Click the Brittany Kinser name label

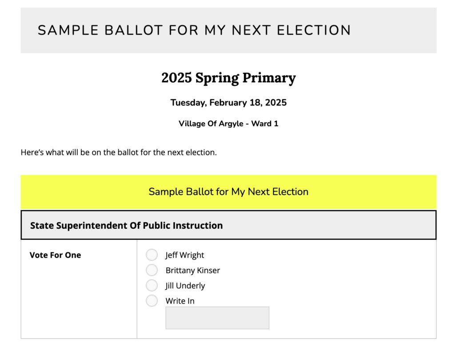193,271
